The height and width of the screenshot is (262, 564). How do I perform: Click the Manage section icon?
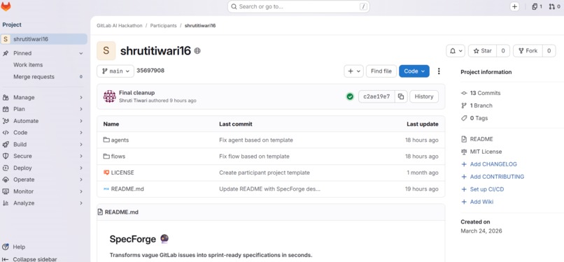(x=6, y=97)
